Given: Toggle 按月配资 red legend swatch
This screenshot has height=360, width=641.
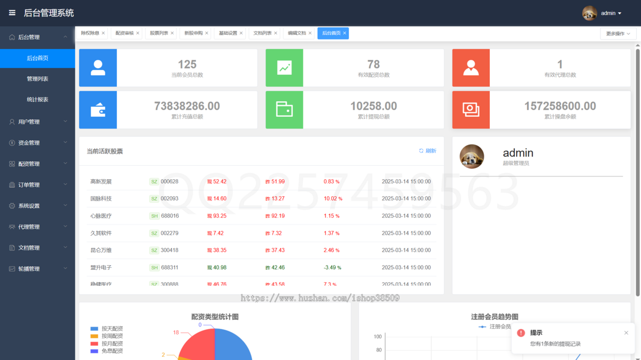Looking at the screenshot, I should point(95,343).
